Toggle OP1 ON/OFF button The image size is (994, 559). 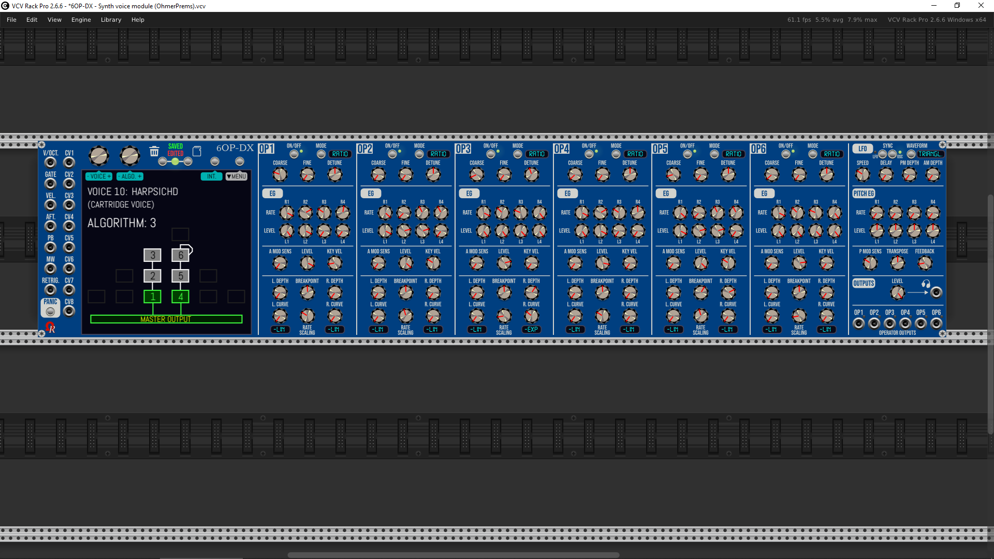point(294,154)
